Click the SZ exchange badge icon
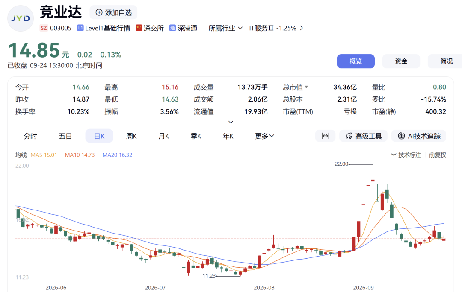This screenshot has width=462, height=292. [44, 28]
